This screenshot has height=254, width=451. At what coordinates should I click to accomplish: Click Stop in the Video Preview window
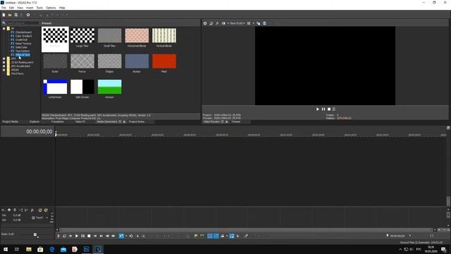[329, 109]
